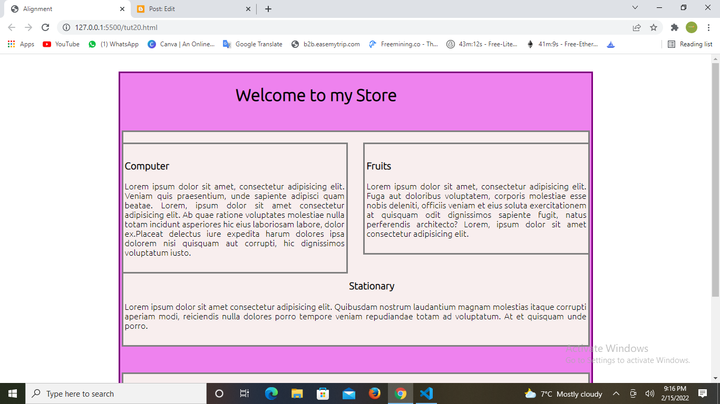Launch Firefox from the taskbar
The image size is (720, 404).
[x=375, y=393]
